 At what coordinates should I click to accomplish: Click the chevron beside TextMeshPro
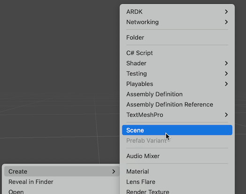[x=226, y=115]
